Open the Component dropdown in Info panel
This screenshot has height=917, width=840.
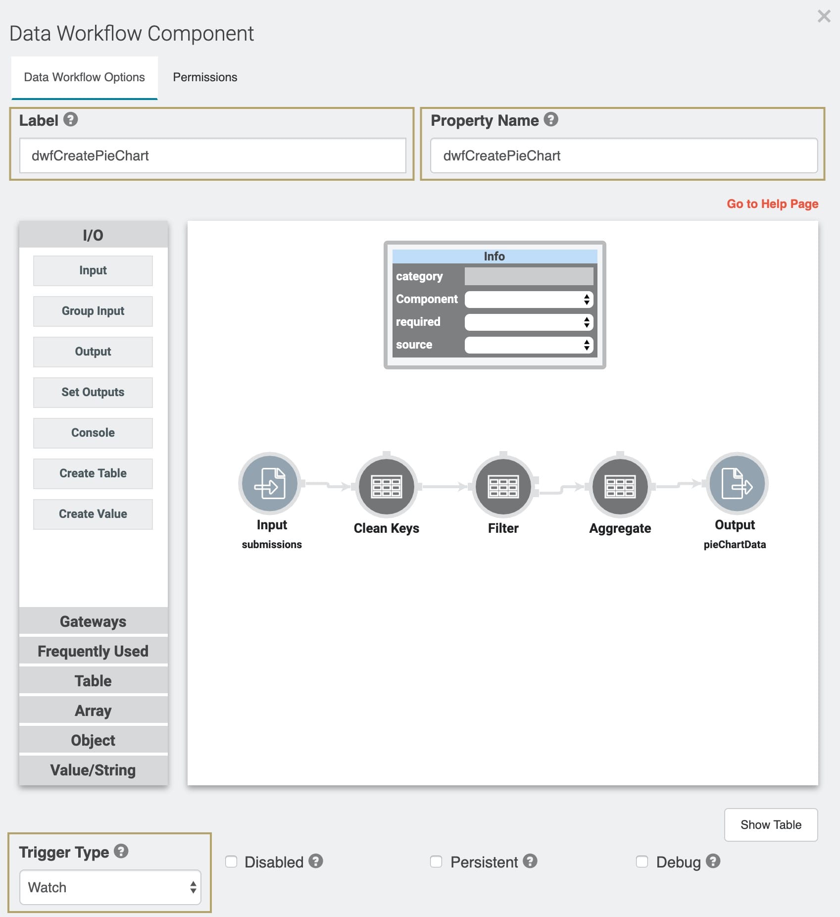[x=529, y=299]
